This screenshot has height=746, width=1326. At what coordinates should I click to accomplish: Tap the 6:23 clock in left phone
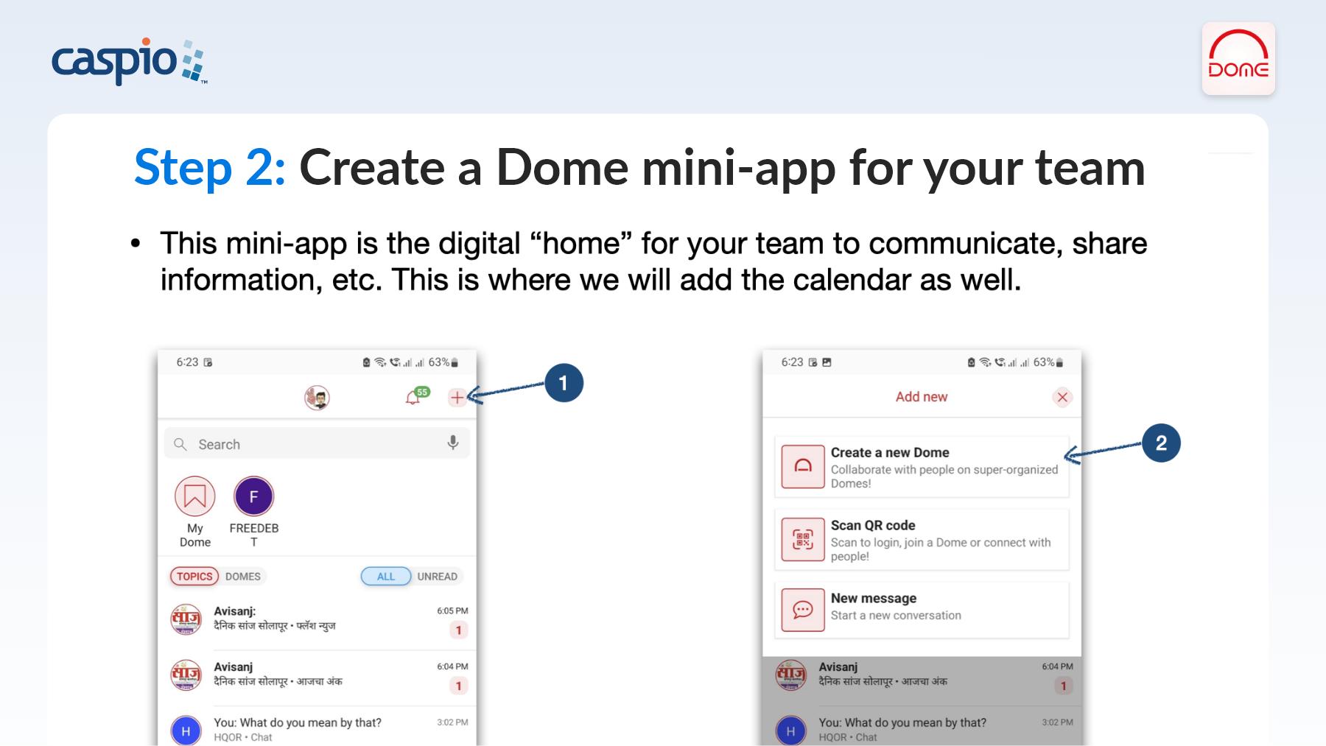(x=187, y=362)
